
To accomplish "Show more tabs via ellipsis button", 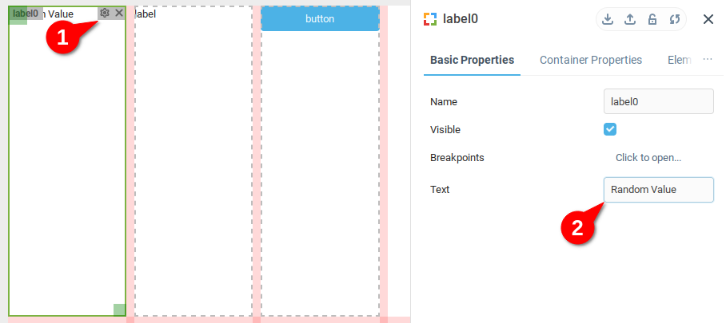I will 708,60.
